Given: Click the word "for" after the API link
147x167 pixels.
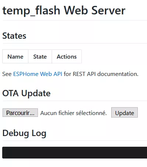Looking at the screenshot, I should (x=67, y=74).
